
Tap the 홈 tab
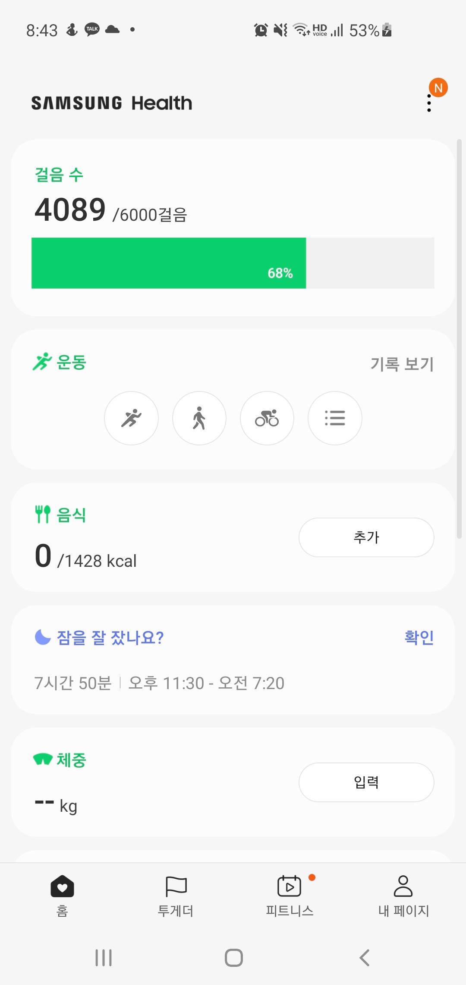tap(62, 896)
